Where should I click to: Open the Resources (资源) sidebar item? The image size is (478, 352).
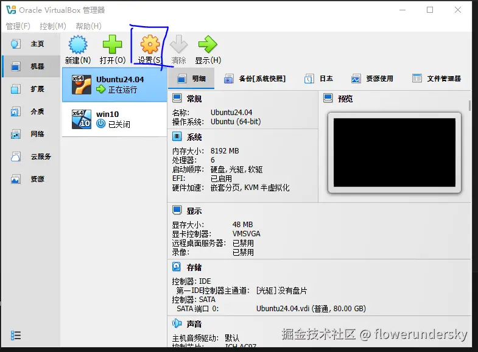coord(30,179)
